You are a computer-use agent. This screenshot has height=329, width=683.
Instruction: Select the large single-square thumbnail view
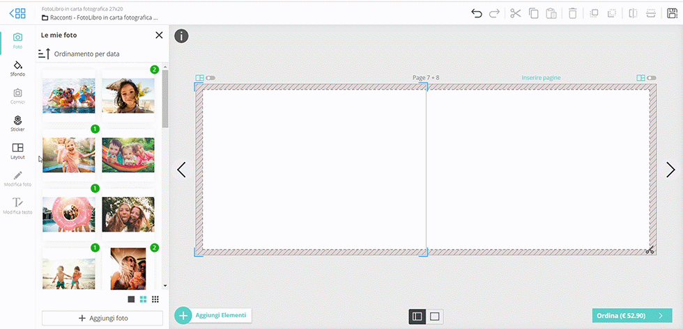coord(131,299)
